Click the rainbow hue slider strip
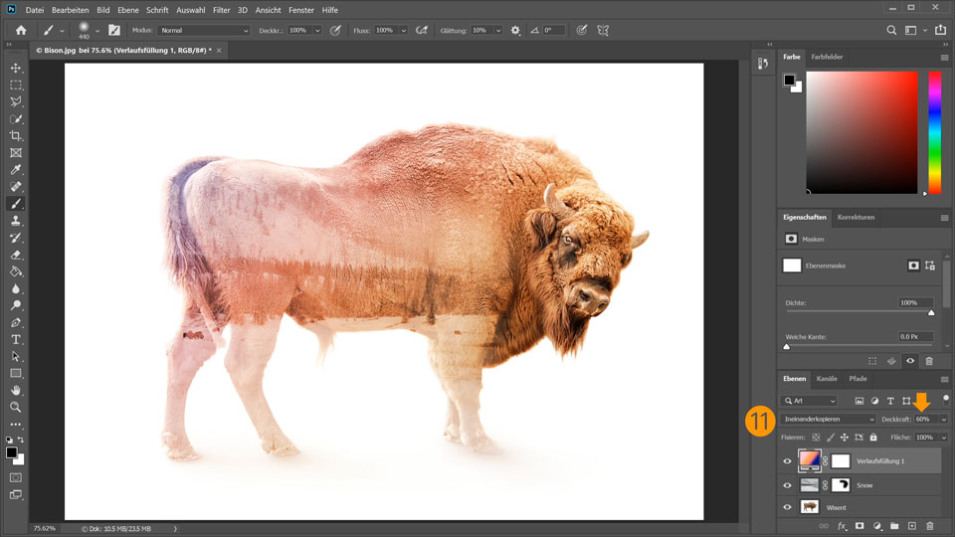This screenshot has height=537, width=955. [934, 132]
